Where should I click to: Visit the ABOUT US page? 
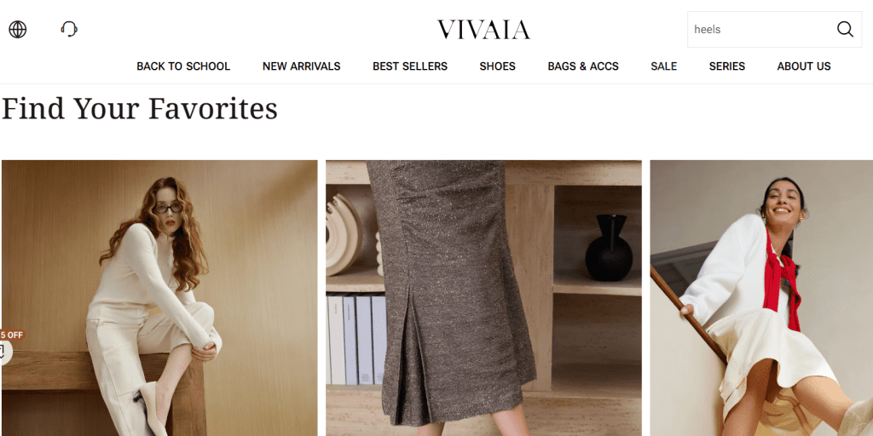(803, 66)
